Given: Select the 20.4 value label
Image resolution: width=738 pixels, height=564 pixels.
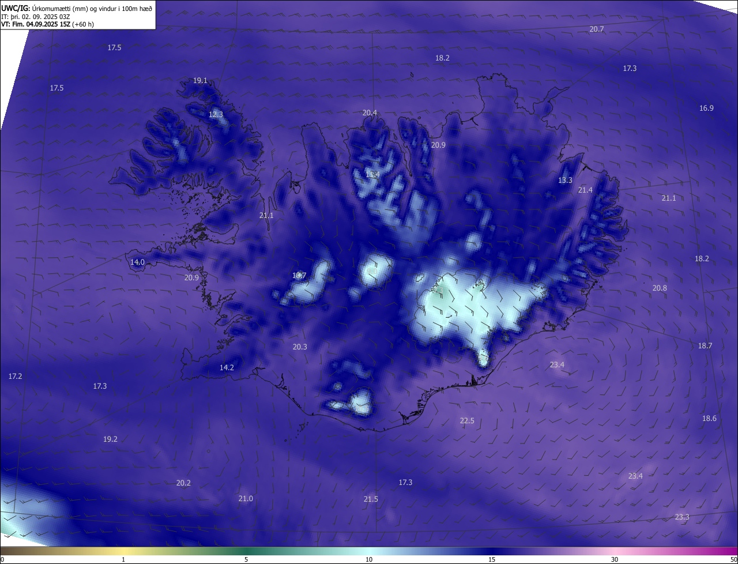Looking at the screenshot, I should click(x=370, y=113).
